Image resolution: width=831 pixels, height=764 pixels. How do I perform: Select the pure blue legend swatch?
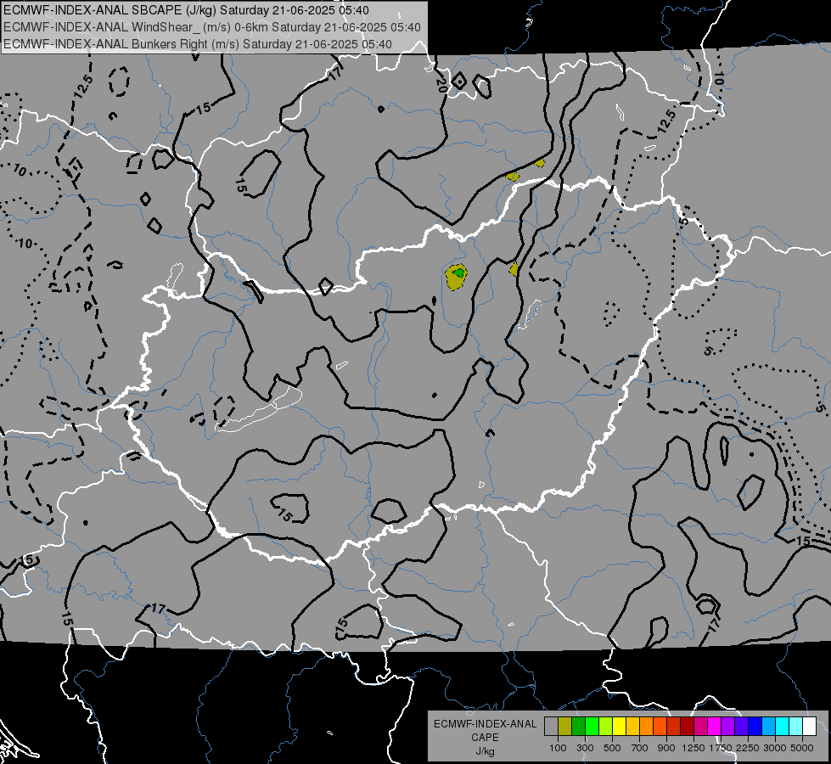(x=755, y=726)
